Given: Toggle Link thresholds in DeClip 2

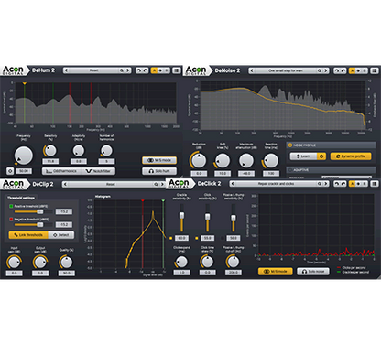Looking at the screenshot, I should tap(28, 235).
